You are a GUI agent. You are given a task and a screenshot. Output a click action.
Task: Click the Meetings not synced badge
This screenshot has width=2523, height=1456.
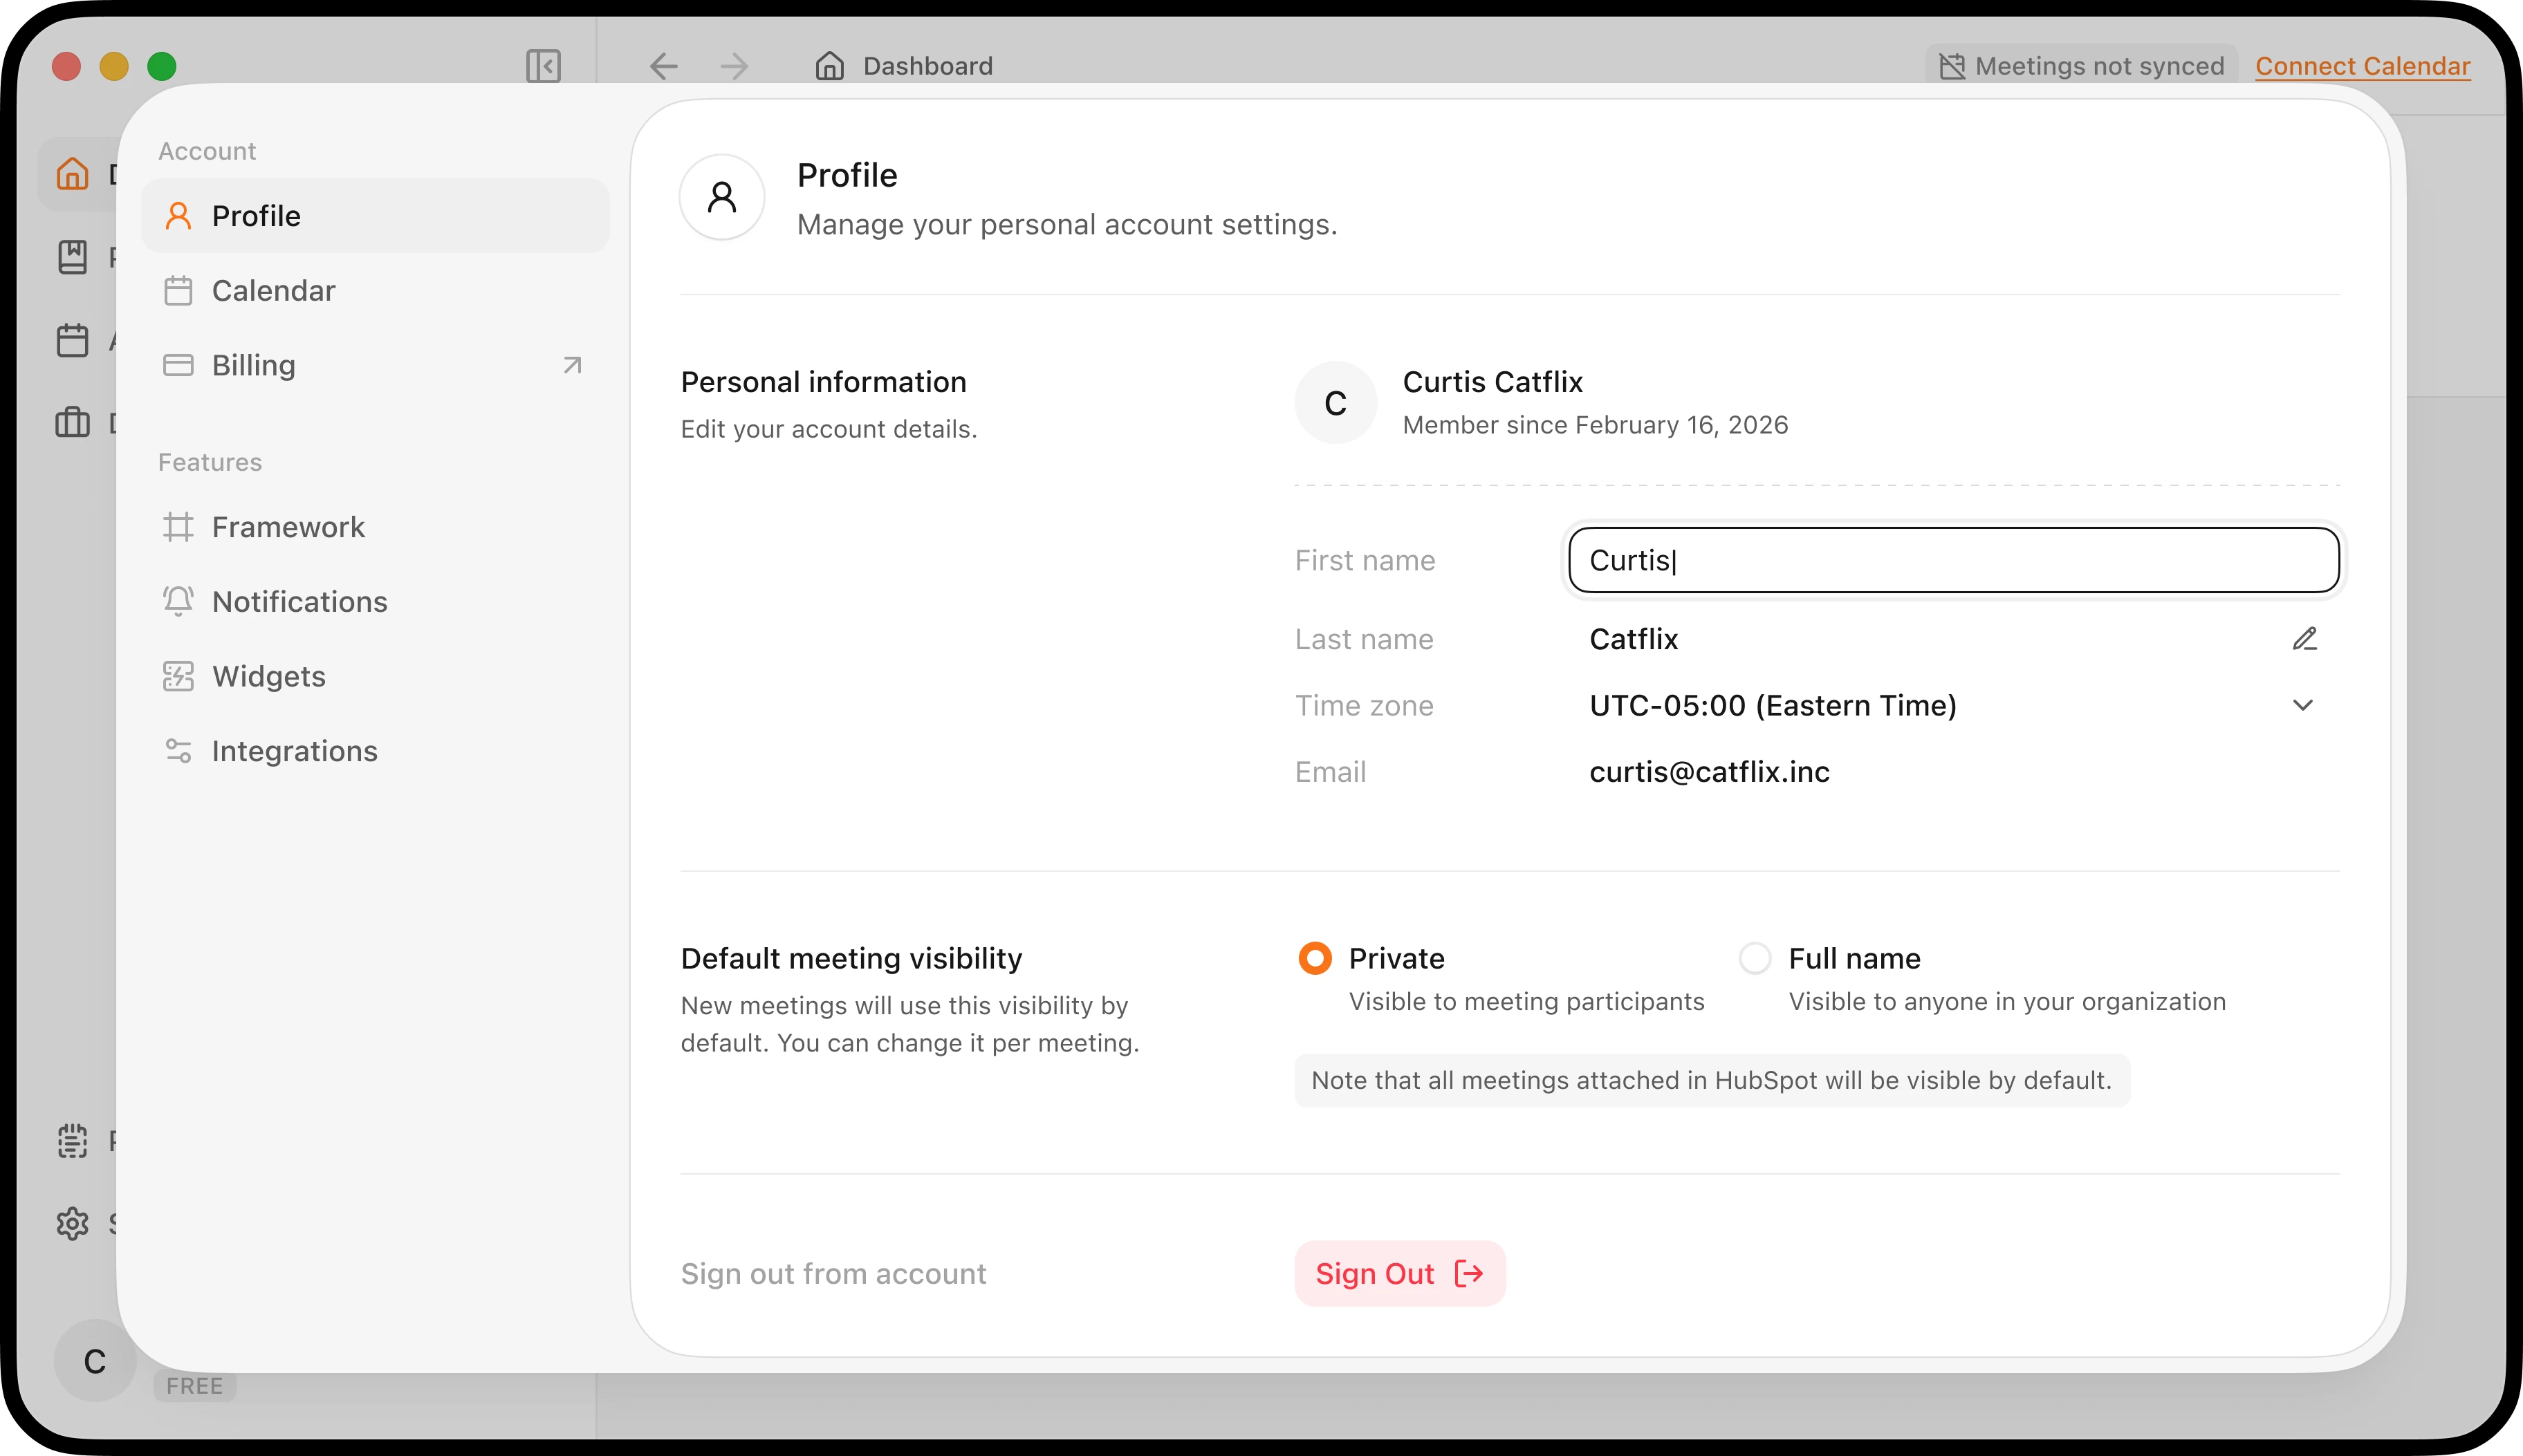[2082, 66]
